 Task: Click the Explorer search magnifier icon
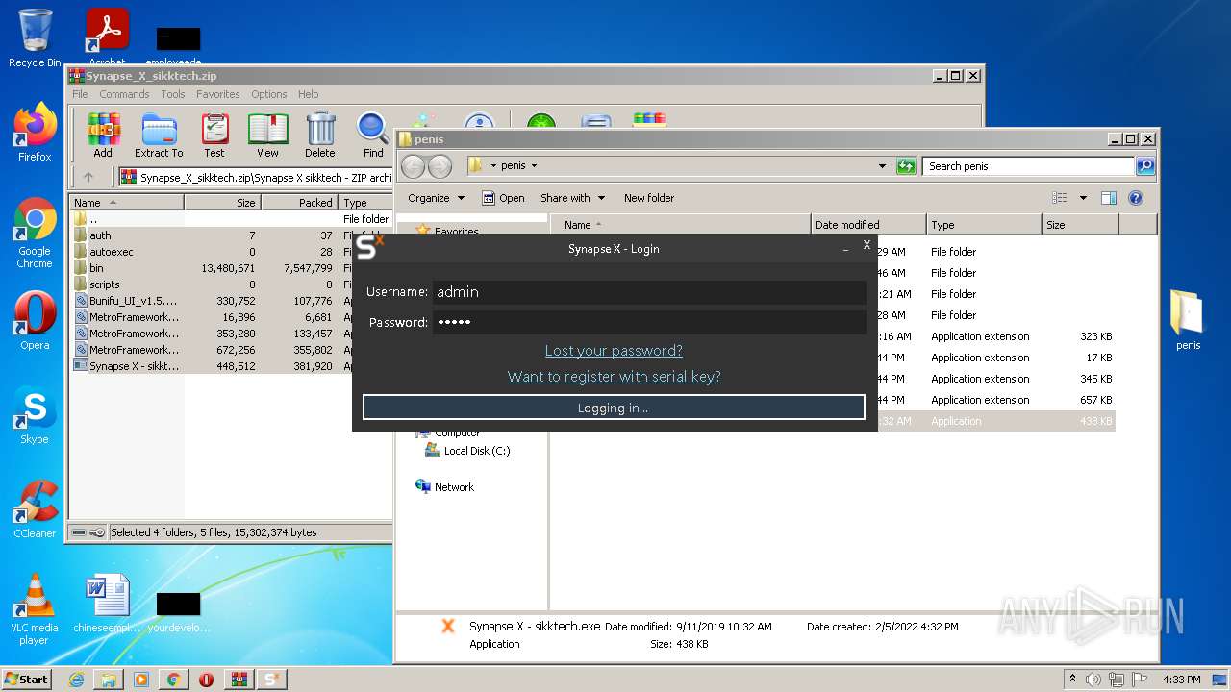(1144, 166)
